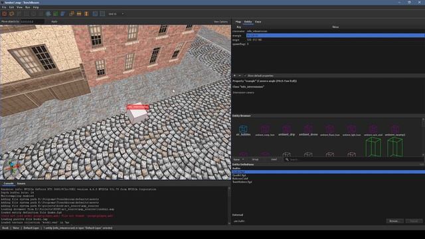Select ambient_light_buzz entity thumbnail
Viewport: 425px width, 239px height.
pos(351,130)
